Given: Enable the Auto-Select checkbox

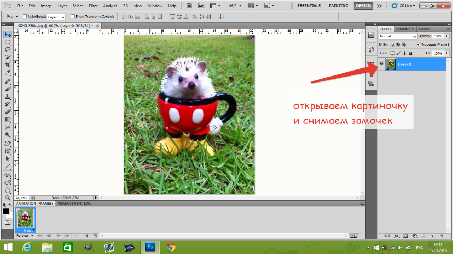Looking at the screenshot, I should [25, 17].
